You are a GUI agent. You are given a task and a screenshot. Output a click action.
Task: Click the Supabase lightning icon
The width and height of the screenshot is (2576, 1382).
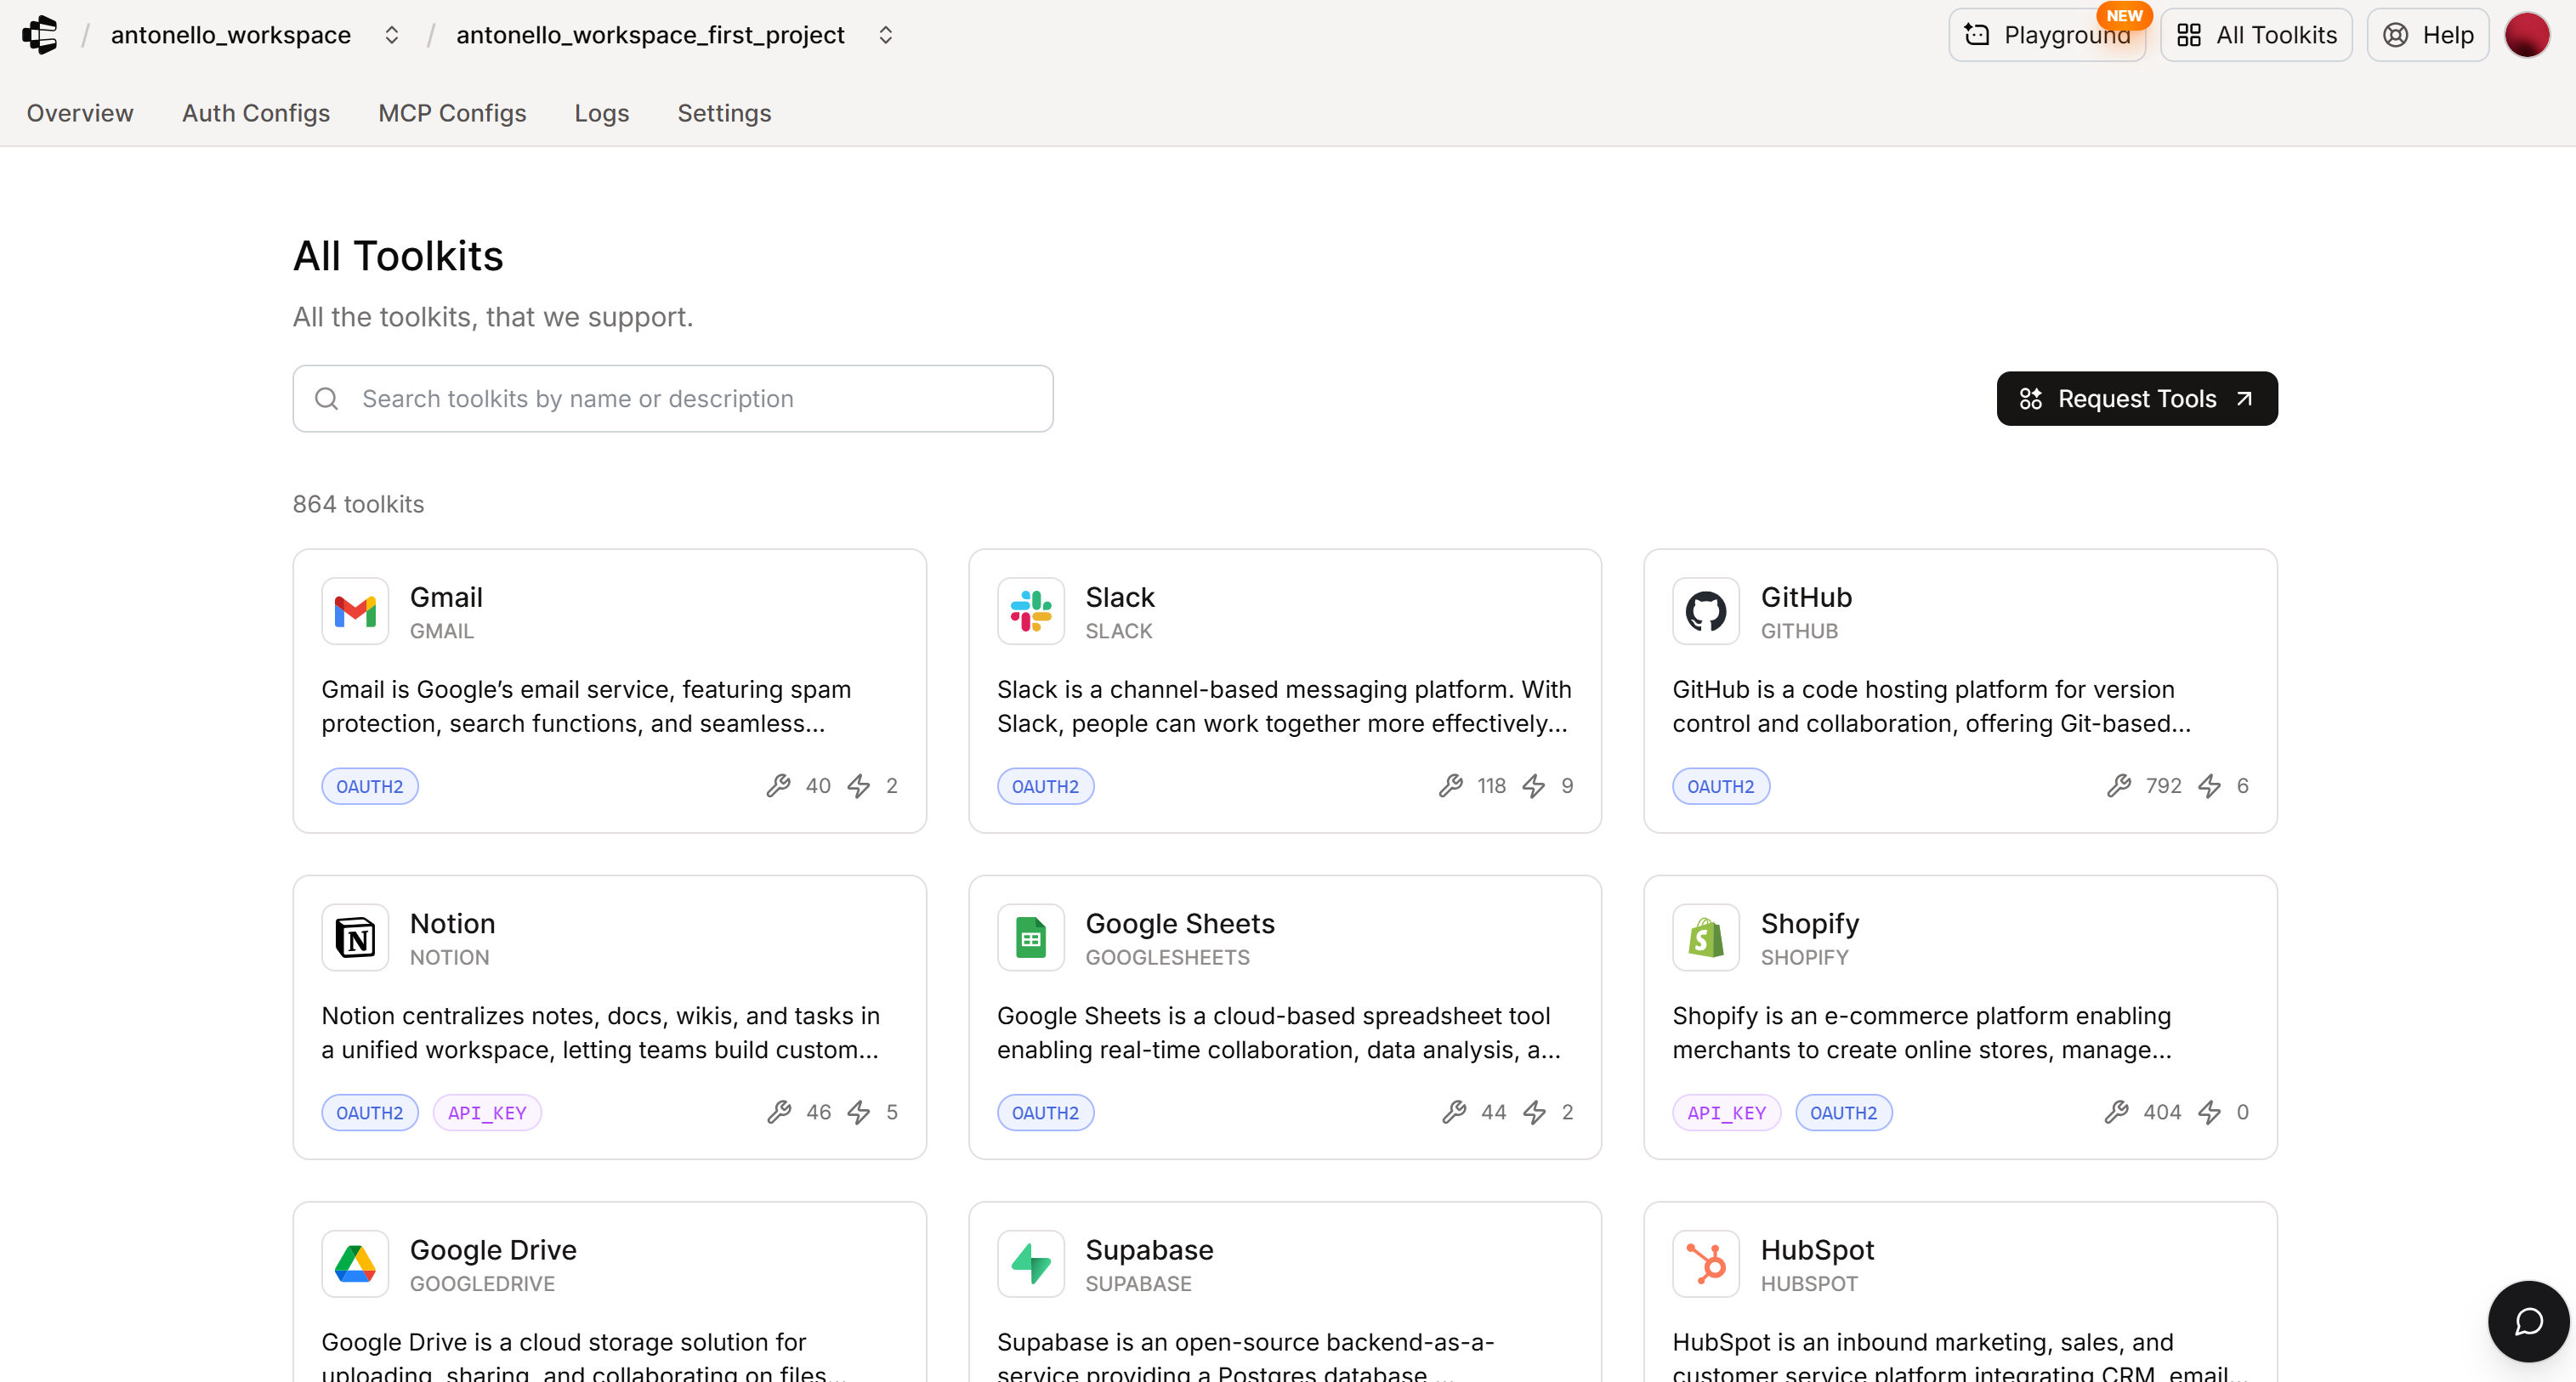[x=1031, y=1263]
